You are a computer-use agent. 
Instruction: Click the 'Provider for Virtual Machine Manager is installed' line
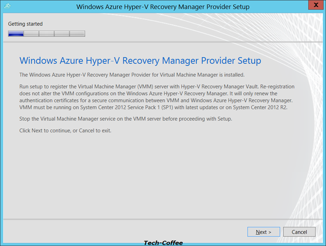tap(132, 75)
